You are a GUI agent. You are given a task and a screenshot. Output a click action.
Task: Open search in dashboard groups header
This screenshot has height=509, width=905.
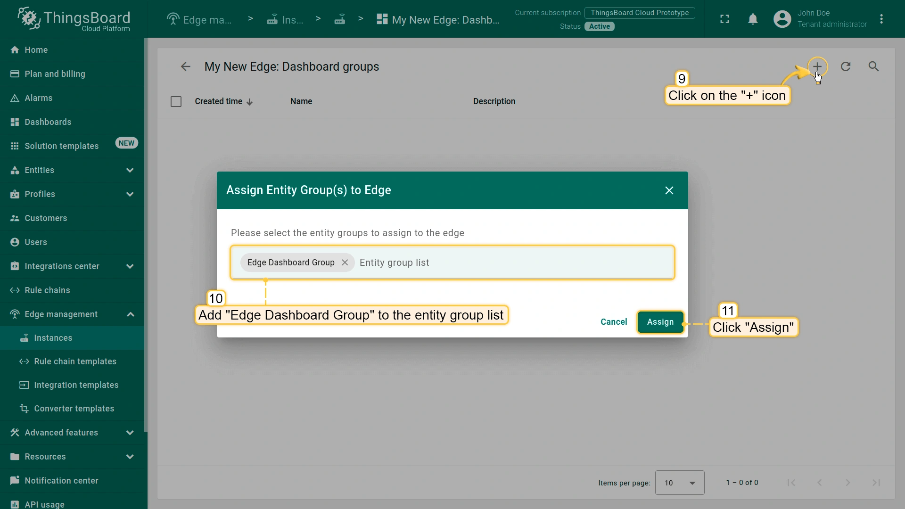[x=873, y=66]
